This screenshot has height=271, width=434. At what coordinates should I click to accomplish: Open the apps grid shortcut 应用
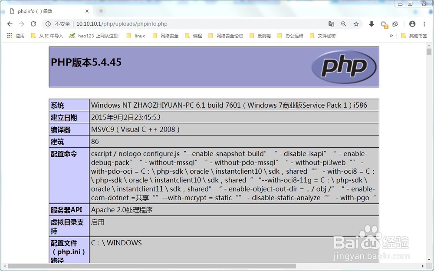[x=16, y=36]
